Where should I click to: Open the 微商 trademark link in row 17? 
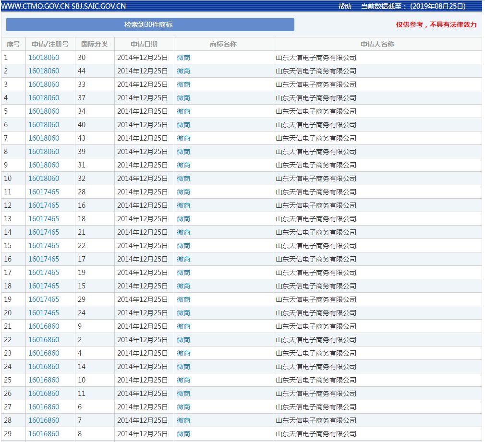tap(183, 273)
